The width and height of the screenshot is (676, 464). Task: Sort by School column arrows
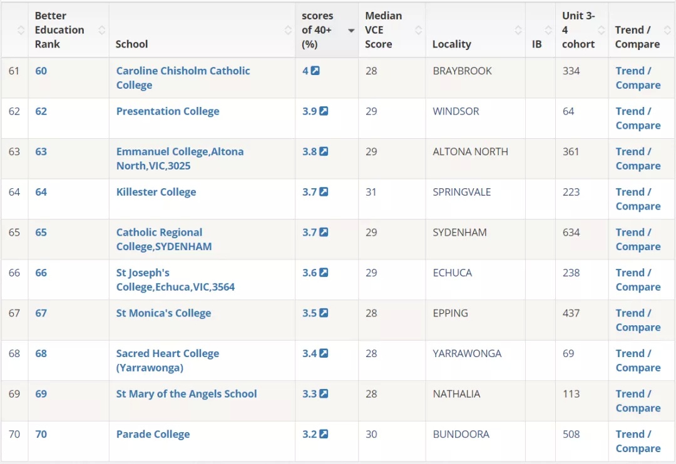[x=288, y=30]
